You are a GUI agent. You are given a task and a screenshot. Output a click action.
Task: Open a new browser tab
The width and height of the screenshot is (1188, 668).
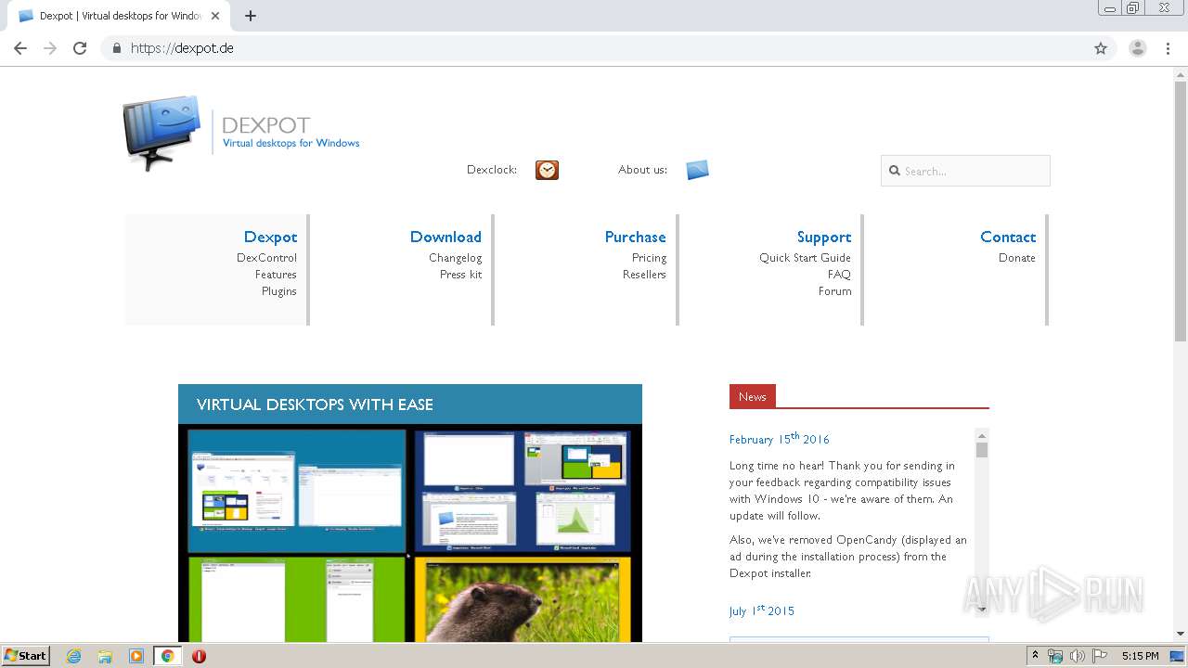click(x=251, y=16)
